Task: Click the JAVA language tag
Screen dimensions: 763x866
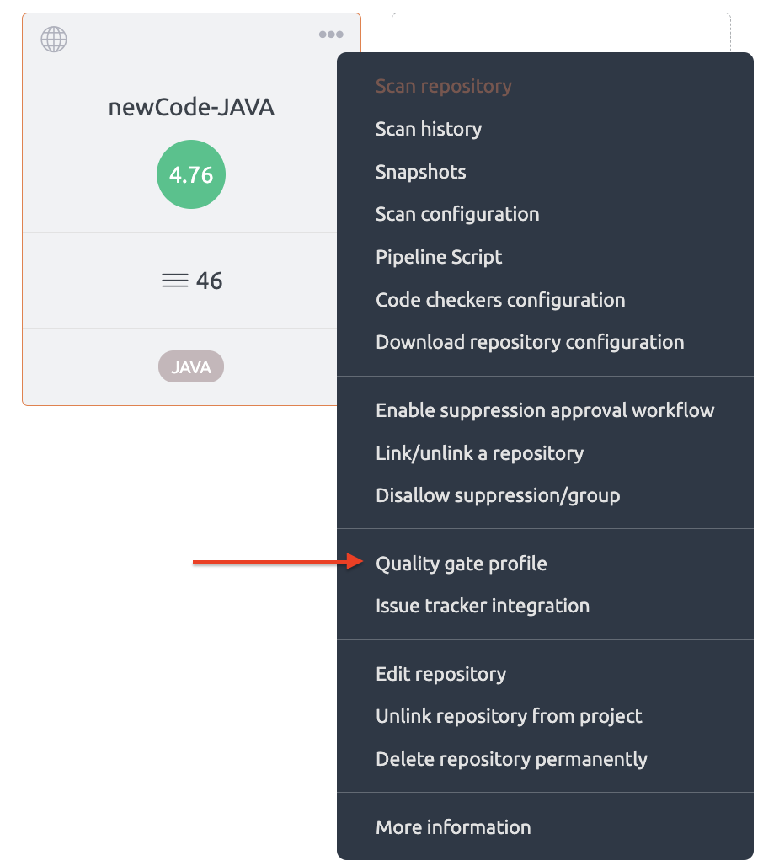Action: tap(191, 367)
